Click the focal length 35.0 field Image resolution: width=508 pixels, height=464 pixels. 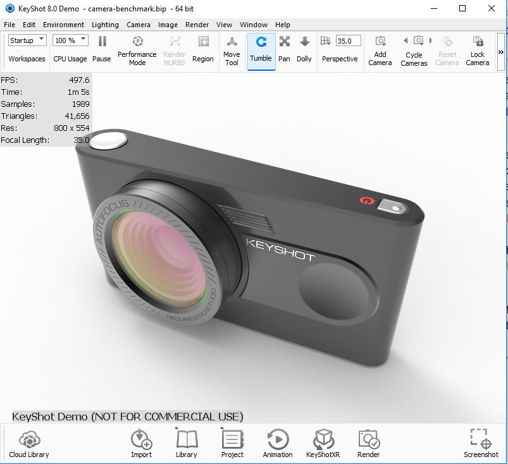[349, 41]
